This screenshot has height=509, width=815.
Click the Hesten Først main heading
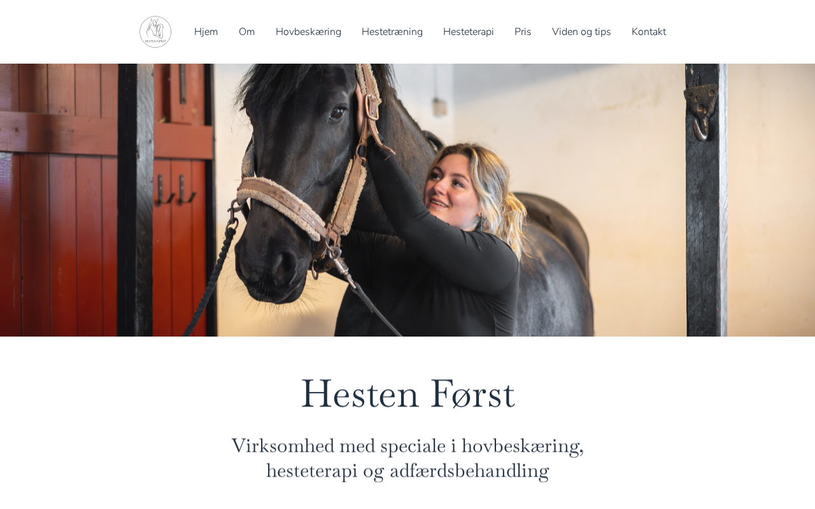407,393
